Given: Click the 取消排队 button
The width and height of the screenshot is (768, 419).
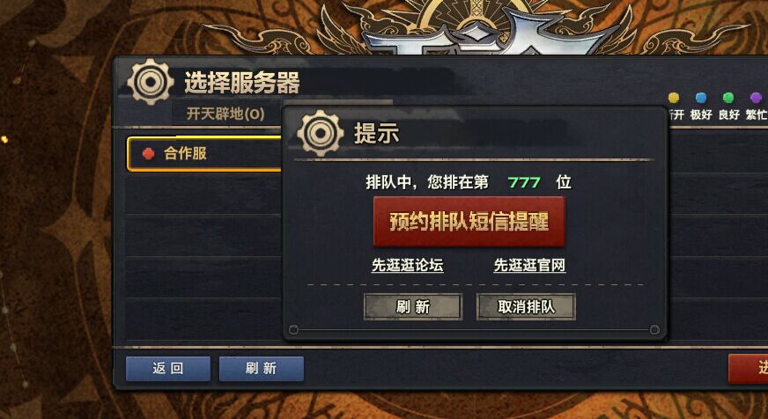Looking at the screenshot, I should [526, 307].
